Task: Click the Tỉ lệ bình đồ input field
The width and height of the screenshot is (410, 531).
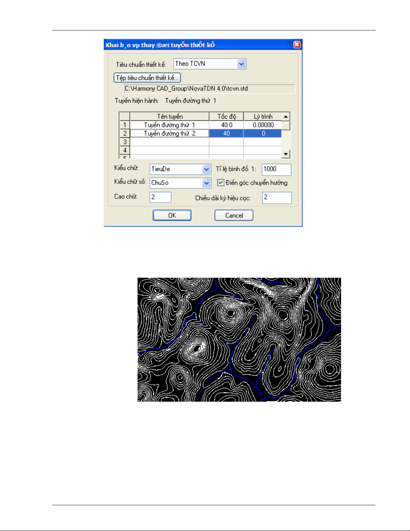Action: [276, 169]
